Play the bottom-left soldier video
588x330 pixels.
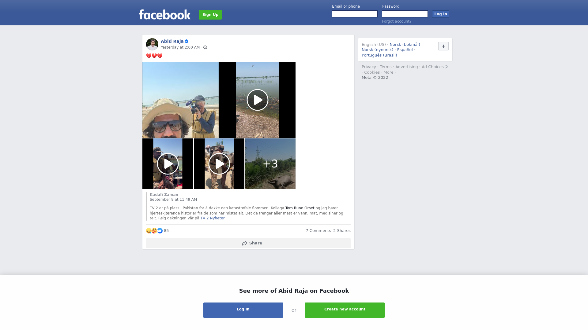coord(168,164)
